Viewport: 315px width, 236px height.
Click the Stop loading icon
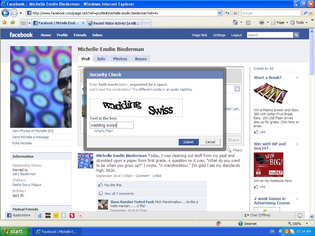tap(235, 13)
